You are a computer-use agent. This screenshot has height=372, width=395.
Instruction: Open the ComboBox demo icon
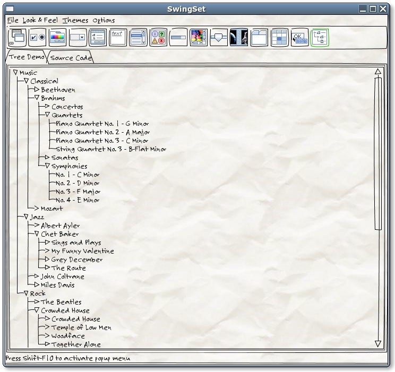(78, 37)
